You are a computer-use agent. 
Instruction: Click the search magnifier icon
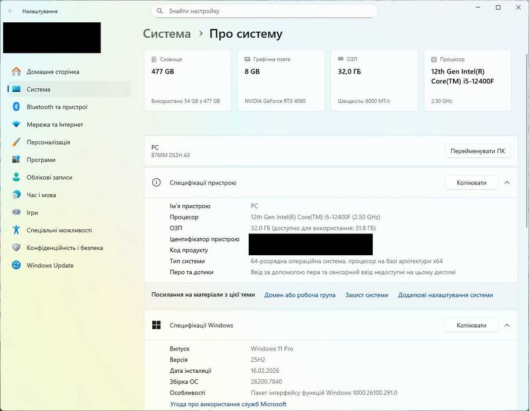click(x=160, y=11)
